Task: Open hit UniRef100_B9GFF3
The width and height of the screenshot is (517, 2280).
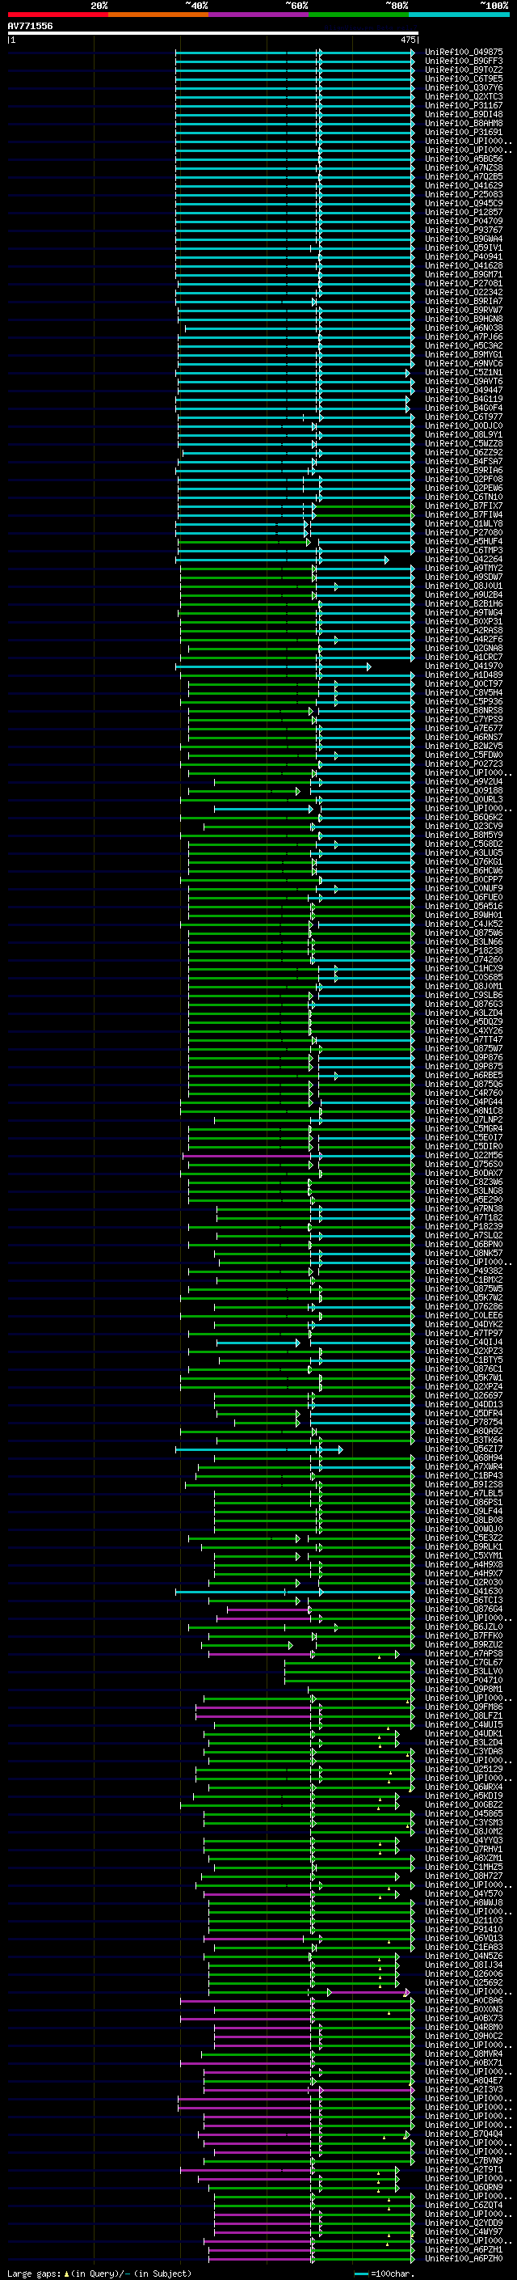Action: [x=464, y=61]
